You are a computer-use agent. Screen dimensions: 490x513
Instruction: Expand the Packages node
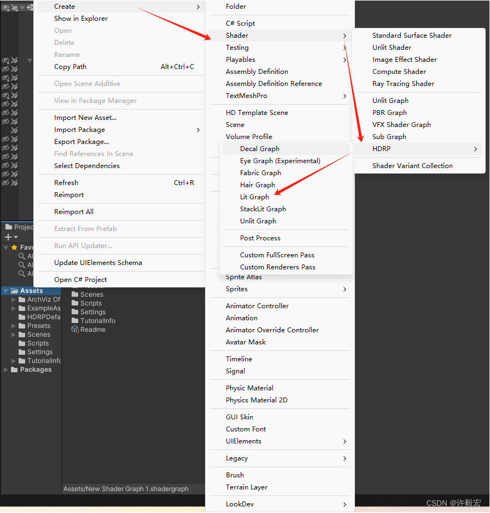(x=5, y=369)
